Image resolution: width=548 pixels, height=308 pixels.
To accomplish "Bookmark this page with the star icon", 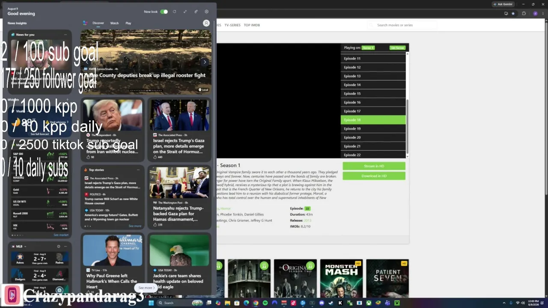I will [513, 13].
